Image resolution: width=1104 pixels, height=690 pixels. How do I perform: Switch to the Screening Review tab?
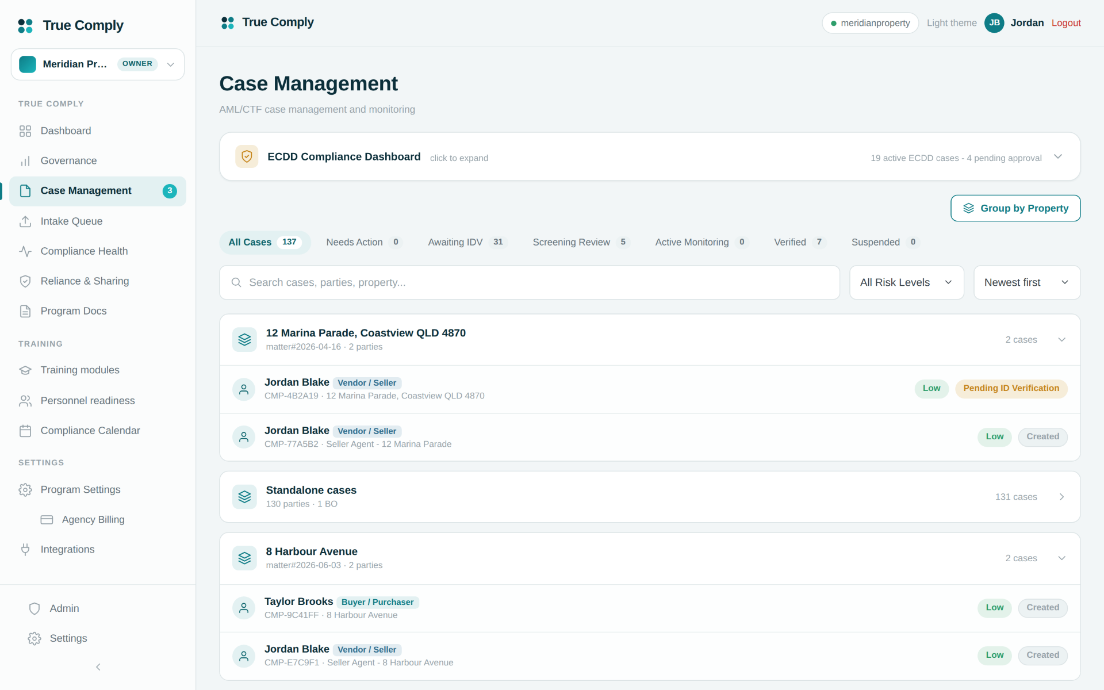coord(581,242)
